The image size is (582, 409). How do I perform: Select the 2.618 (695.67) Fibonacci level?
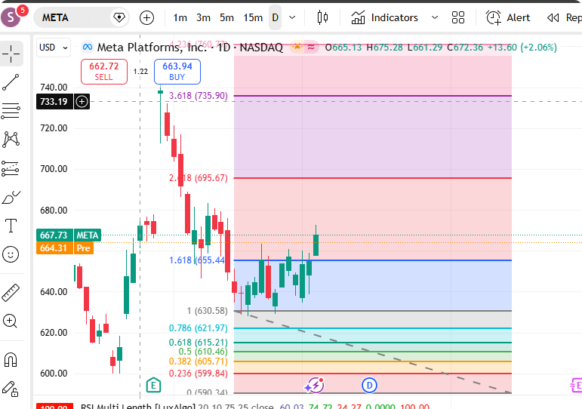199,178
